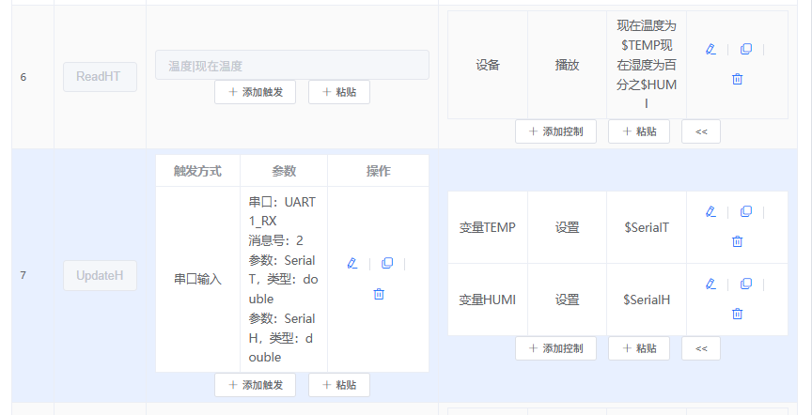Click the 温度|现在温度 input field
This screenshot has height=415, width=812.
coord(292,65)
